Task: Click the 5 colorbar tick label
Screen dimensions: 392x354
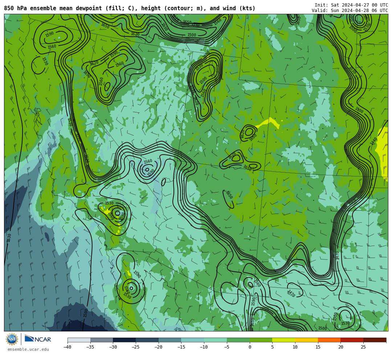Action: (272, 347)
